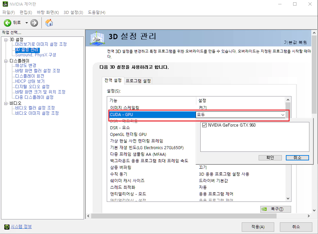Open the 바탕 화면(K) menu

(48, 12)
